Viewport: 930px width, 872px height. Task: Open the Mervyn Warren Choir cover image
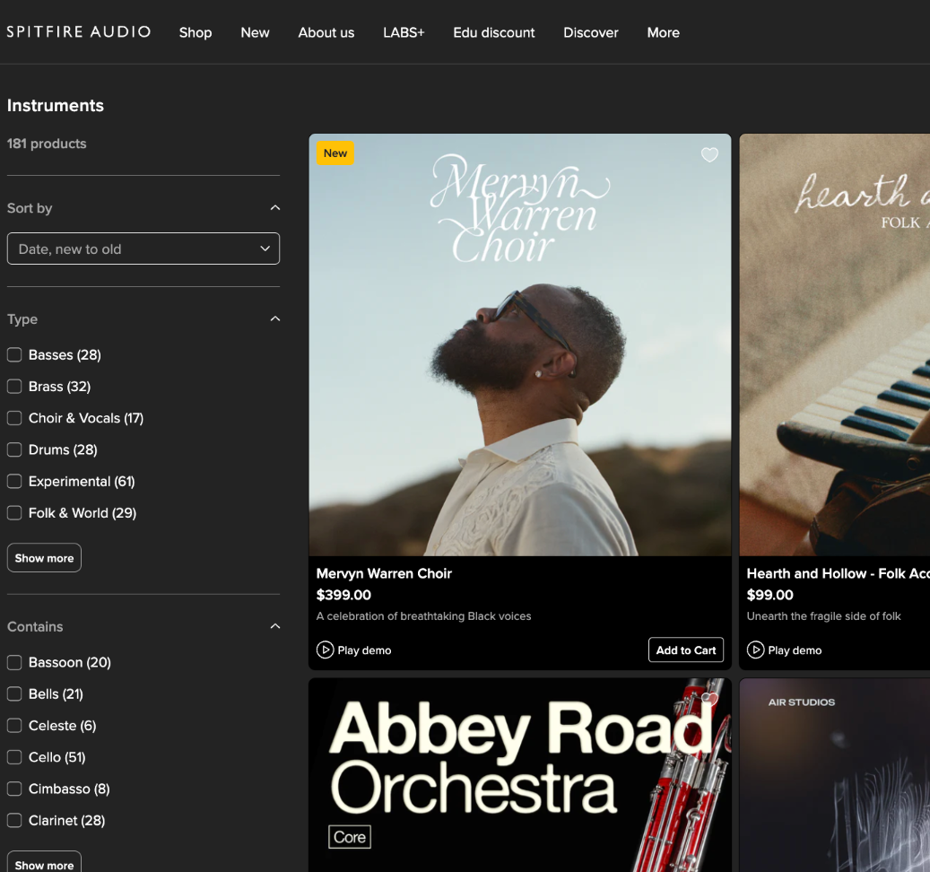(x=520, y=344)
